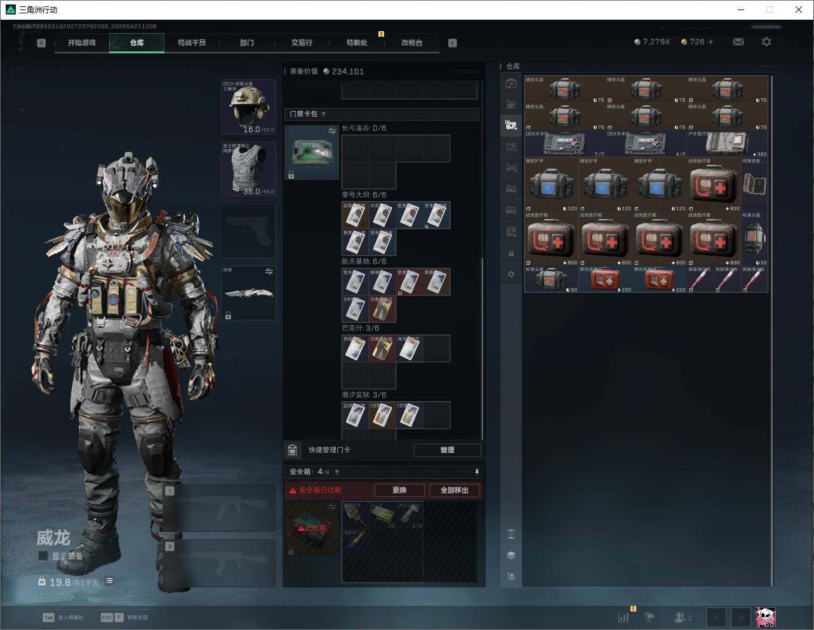Click the 航天基地: 6/6 label

(364, 262)
